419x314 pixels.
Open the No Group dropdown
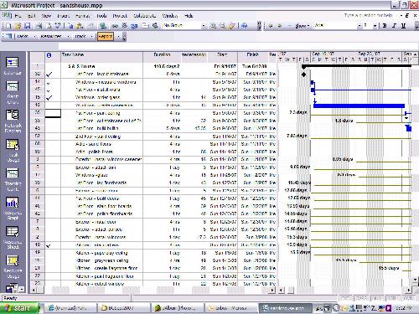[x=204, y=26]
